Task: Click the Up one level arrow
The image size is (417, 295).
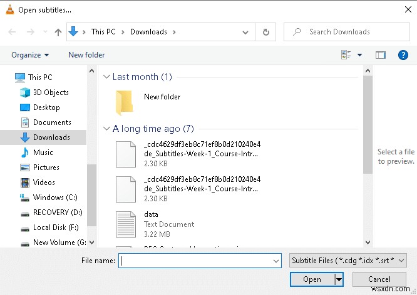Action: pyautogui.click(x=58, y=32)
